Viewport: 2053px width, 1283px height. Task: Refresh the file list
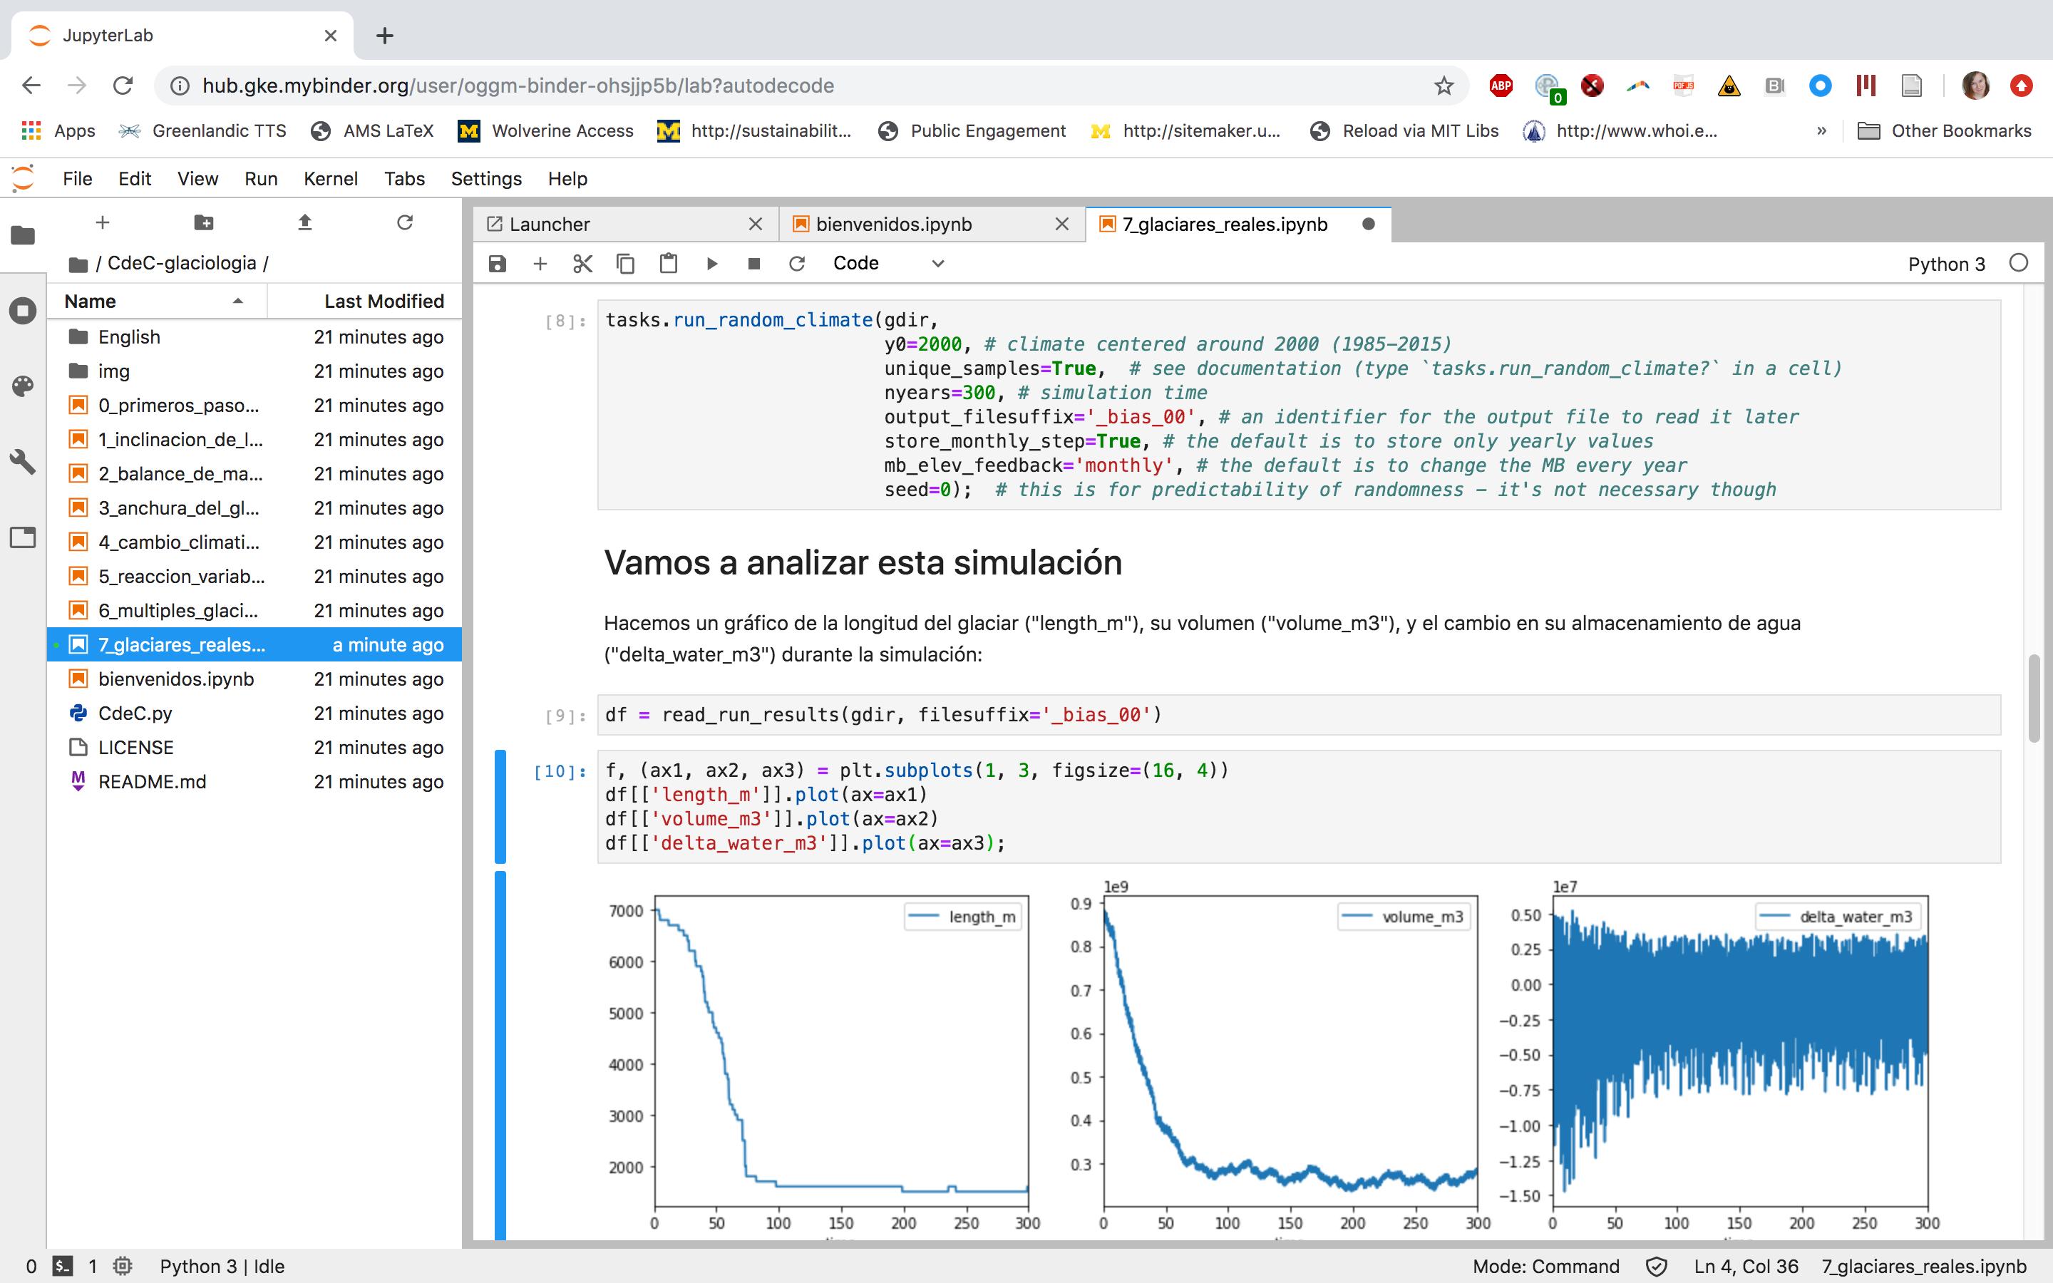pos(406,222)
